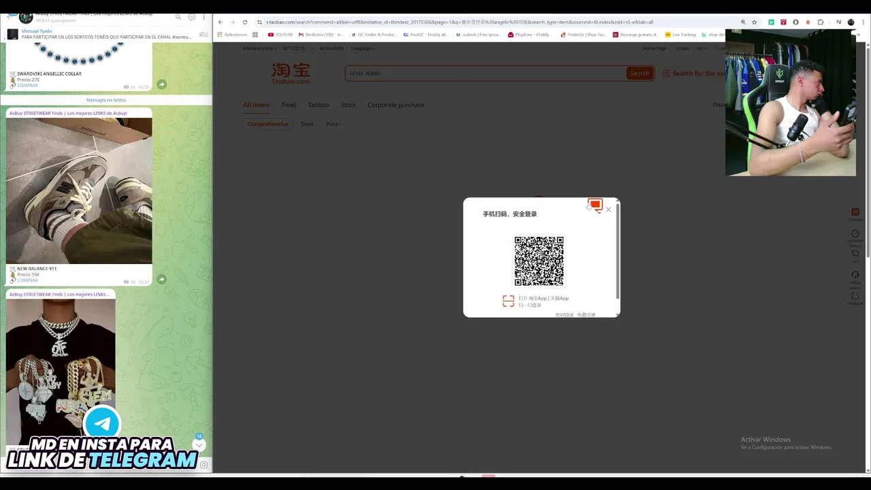This screenshot has width=871, height=490.
Task: Click COMPRAR link under Swarovski collar
Action: tap(27, 86)
